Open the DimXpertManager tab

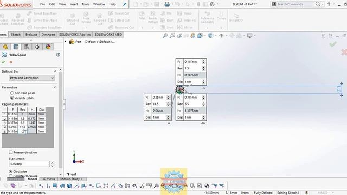(37, 47)
